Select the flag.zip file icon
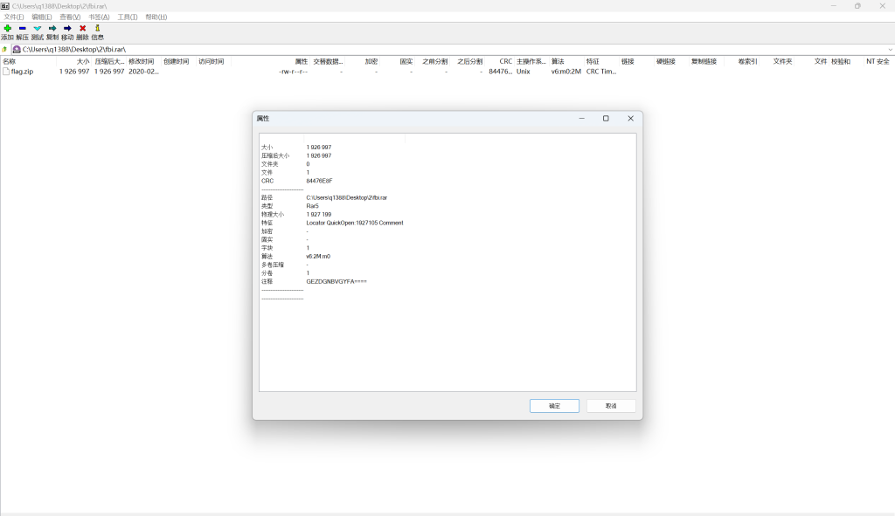The image size is (895, 516). pos(6,72)
